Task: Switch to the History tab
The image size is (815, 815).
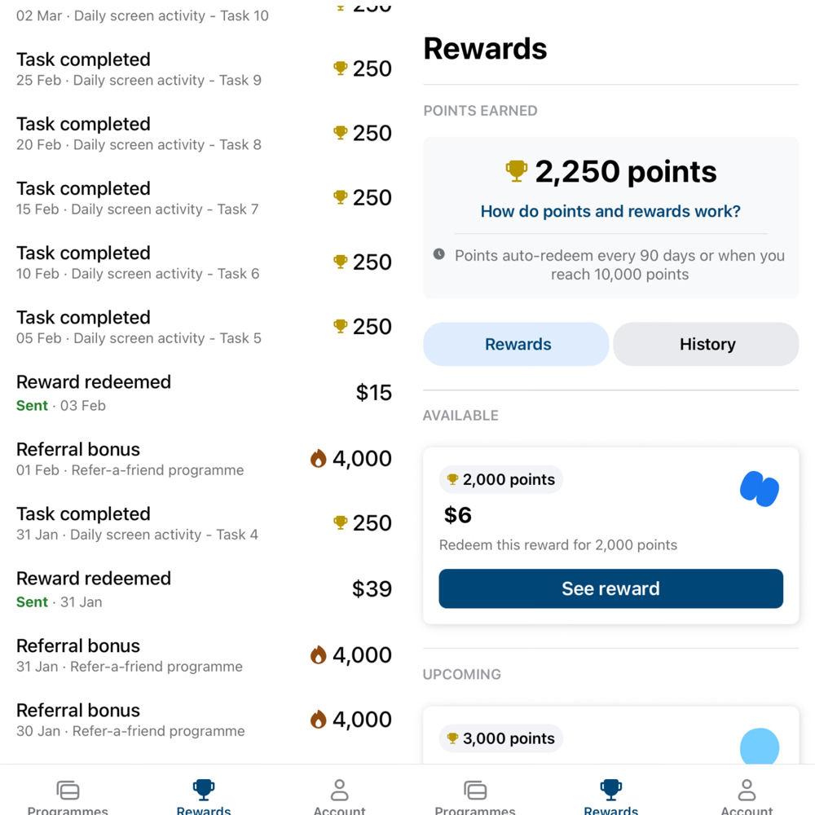Action: point(706,344)
